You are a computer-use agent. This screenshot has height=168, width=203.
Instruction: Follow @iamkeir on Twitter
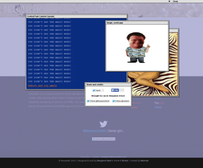[x=121, y=101]
